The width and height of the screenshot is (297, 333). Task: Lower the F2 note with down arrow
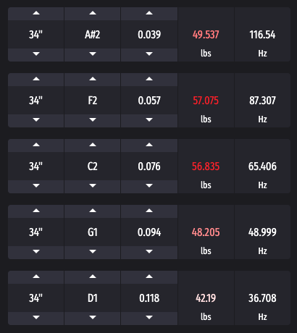pyautogui.click(x=93, y=121)
